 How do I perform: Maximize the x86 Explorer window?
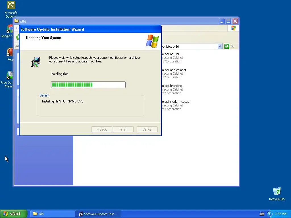(228, 21)
